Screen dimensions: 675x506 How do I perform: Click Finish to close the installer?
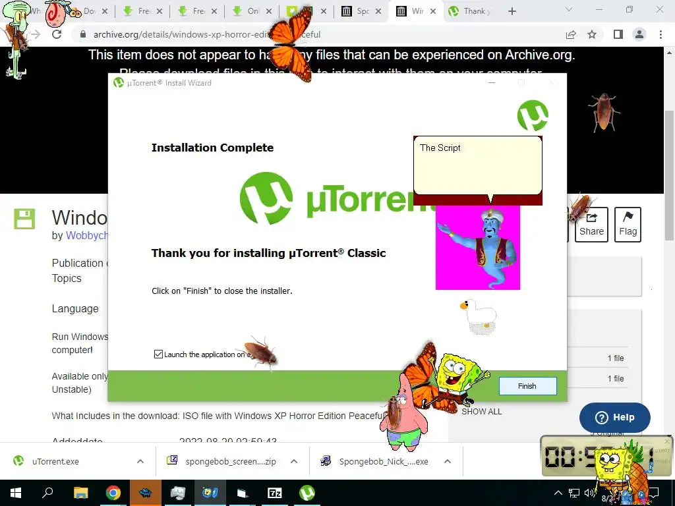(527, 386)
